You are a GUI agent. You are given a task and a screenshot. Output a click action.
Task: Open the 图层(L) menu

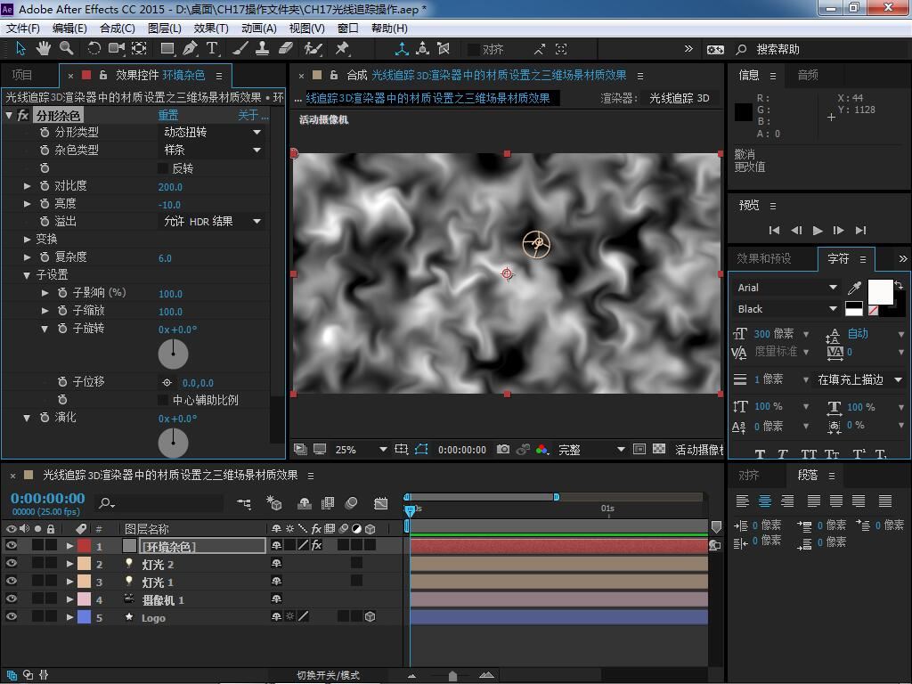(x=164, y=28)
